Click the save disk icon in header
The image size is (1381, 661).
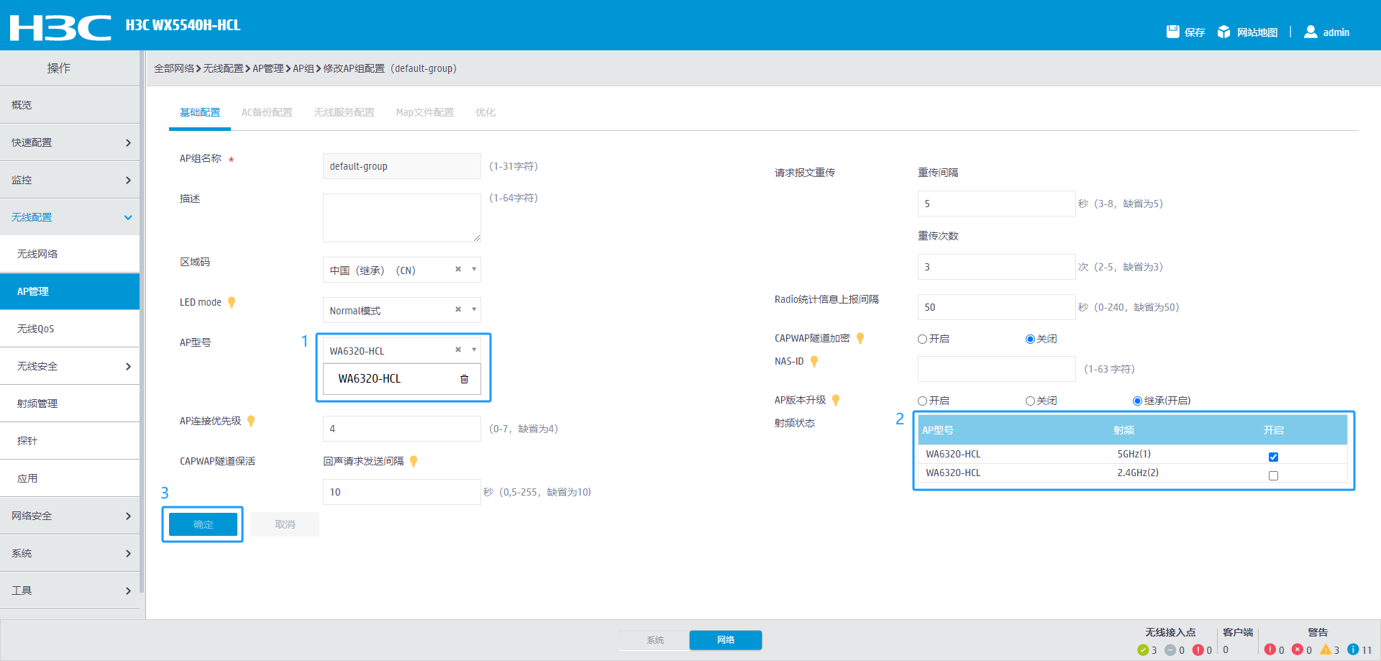click(1172, 32)
